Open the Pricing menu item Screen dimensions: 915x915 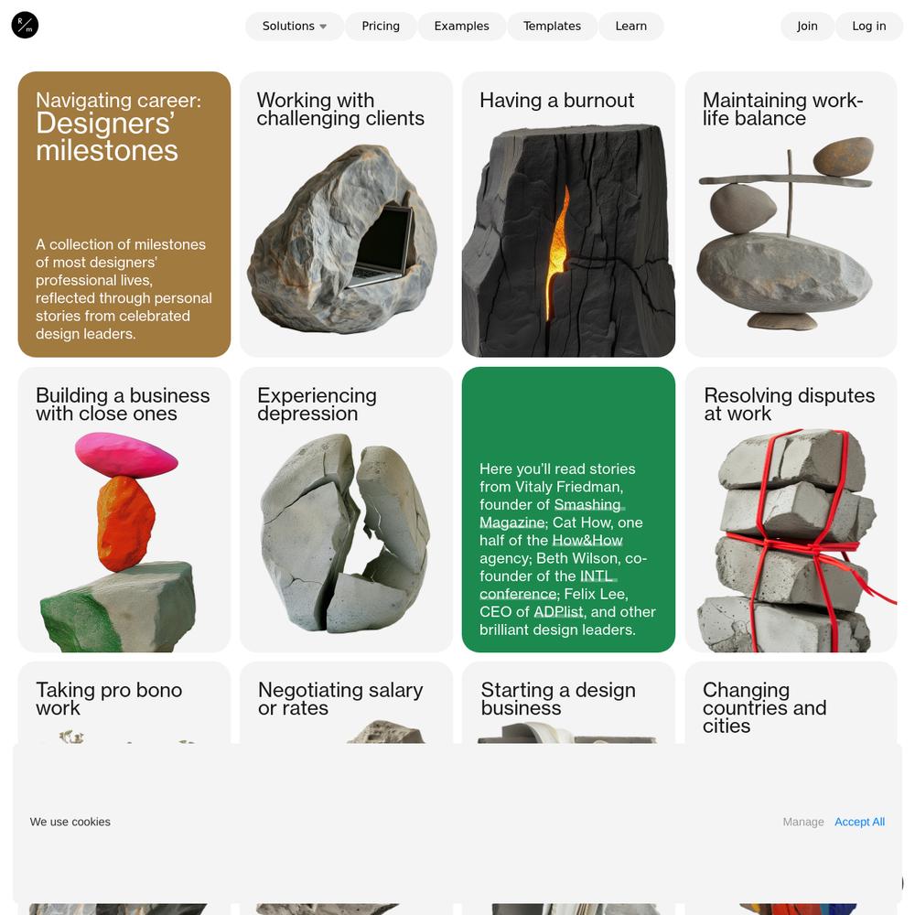click(x=381, y=27)
